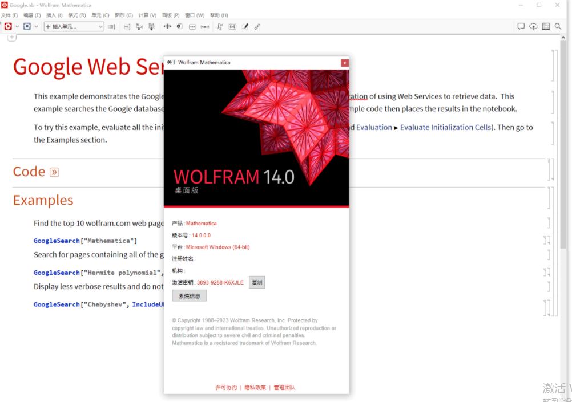Select the move to input toolbar icon
Image resolution: width=572 pixels, height=402 pixels.
[x=139, y=26]
